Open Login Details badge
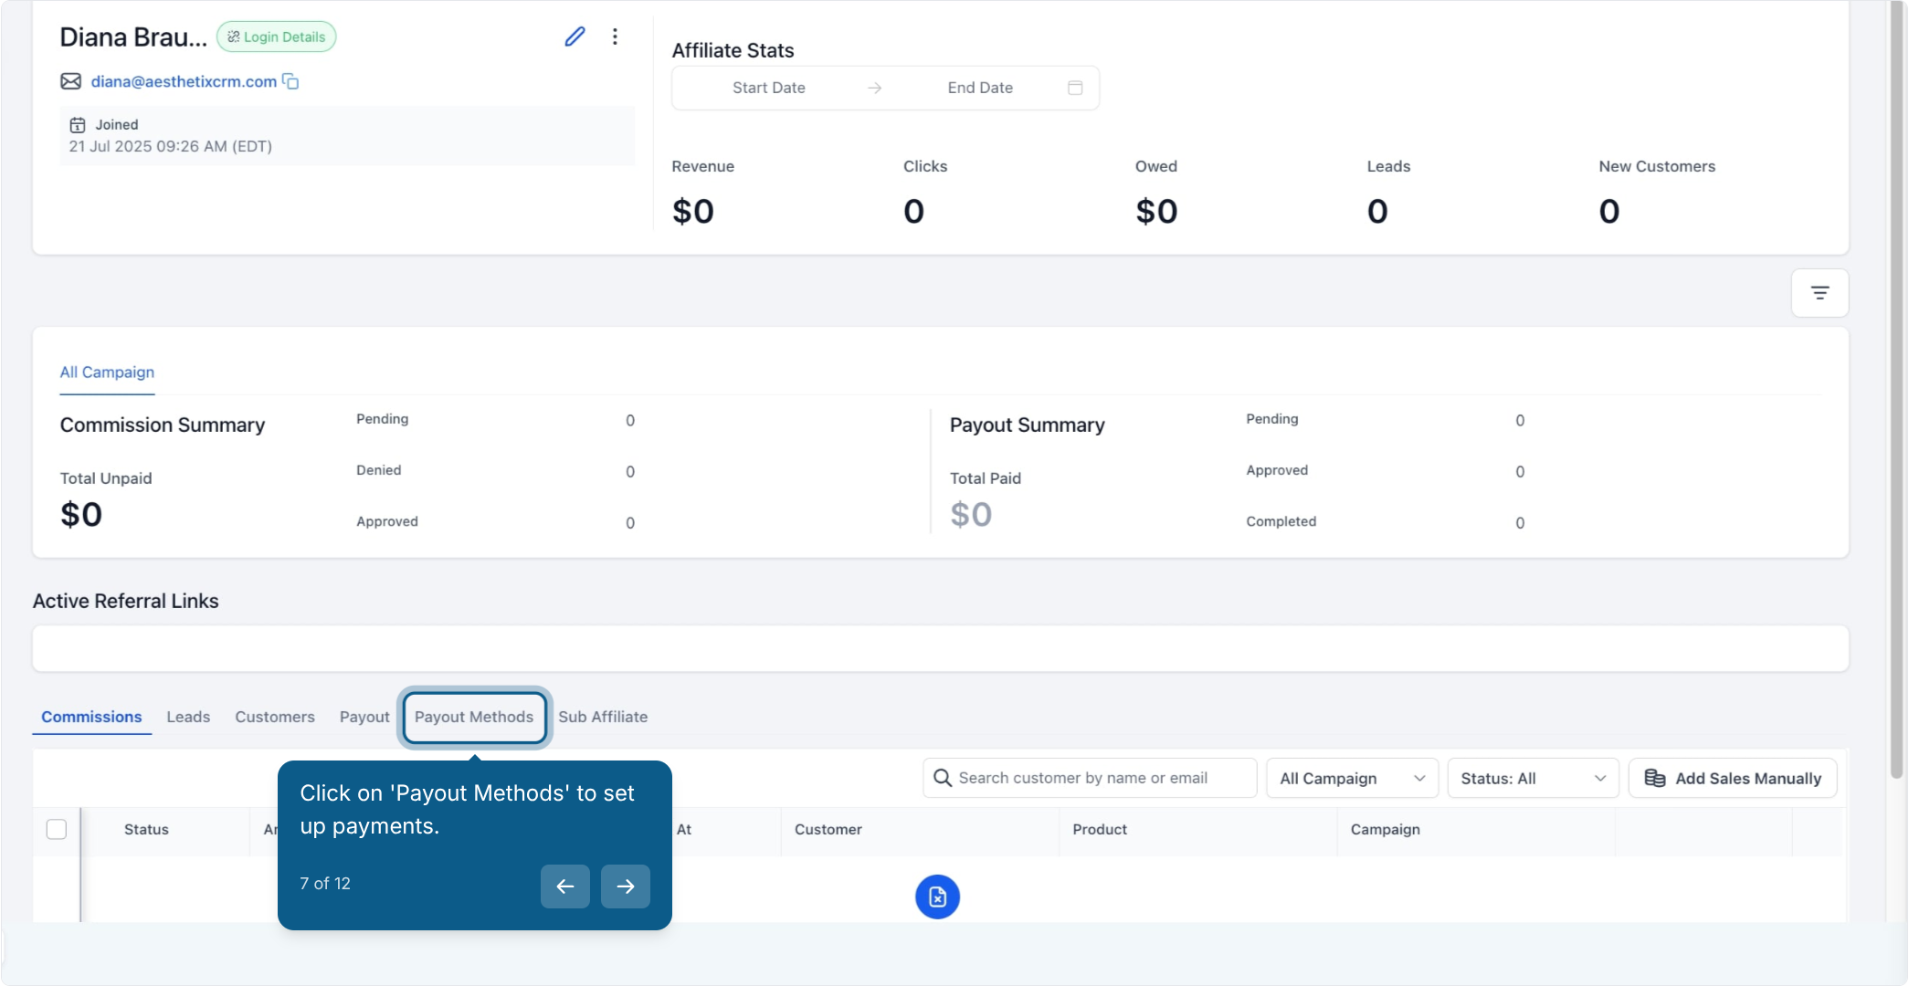This screenshot has height=986, width=1909. pyautogui.click(x=277, y=37)
